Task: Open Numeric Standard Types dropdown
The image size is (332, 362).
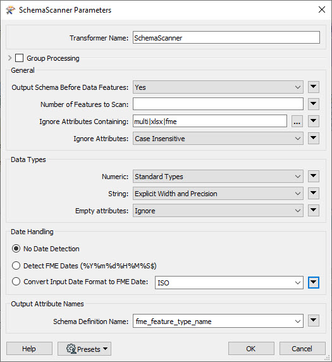Action: coord(218,177)
